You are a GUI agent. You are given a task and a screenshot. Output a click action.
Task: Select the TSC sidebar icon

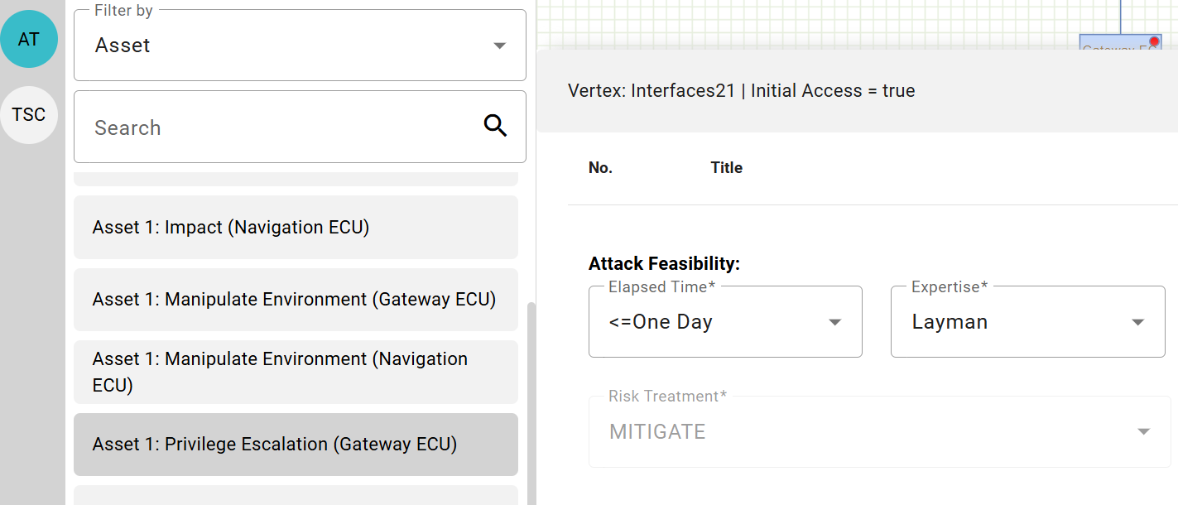29,114
